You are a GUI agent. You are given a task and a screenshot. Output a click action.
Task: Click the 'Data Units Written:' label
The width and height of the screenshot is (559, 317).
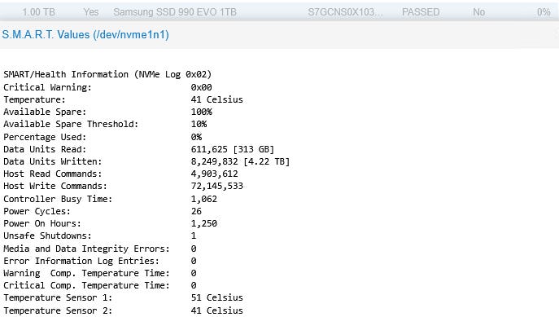click(52, 161)
